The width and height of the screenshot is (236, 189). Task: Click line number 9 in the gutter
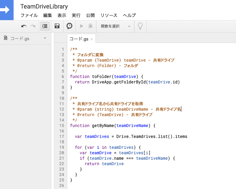point(63,93)
